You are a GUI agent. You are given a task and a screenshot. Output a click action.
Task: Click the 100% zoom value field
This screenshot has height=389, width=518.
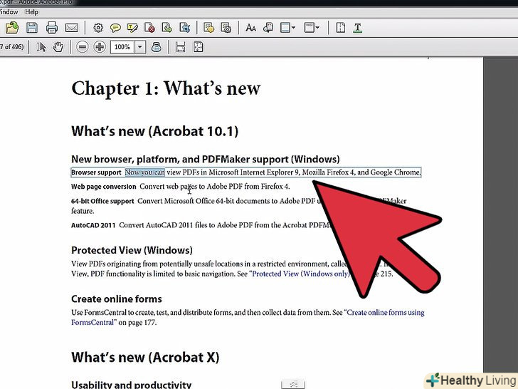tap(122, 47)
